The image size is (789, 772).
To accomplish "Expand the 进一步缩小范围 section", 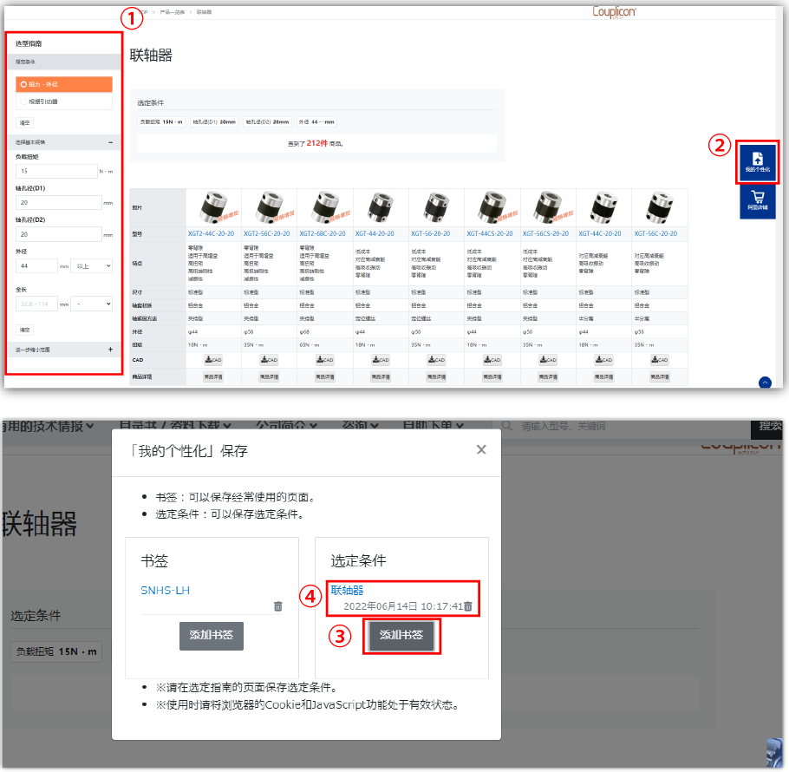I will click(x=110, y=350).
